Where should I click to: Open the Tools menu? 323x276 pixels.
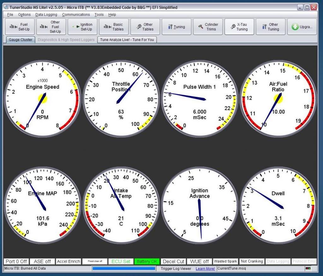click(x=99, y=14)
